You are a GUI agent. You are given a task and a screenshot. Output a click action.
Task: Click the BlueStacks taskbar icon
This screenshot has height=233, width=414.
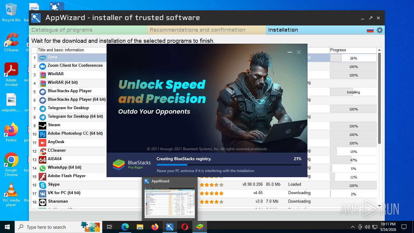200,227
